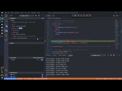The width and height of the screenshot is (122, 91).
Task: Click the highlighted current execution line
Action: pos(83,41)
